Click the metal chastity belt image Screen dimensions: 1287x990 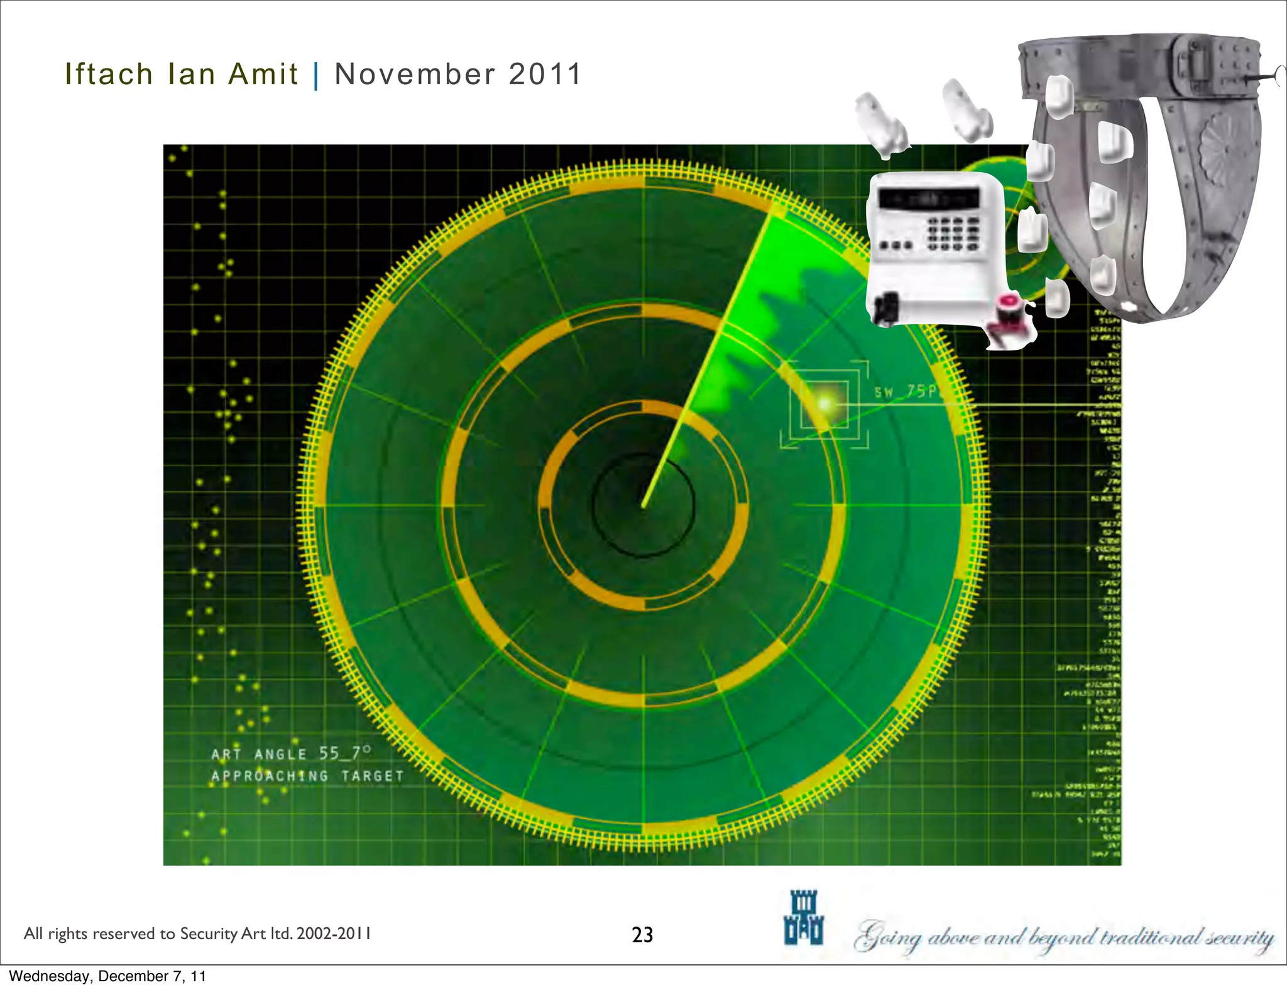tap(1147, 177)
